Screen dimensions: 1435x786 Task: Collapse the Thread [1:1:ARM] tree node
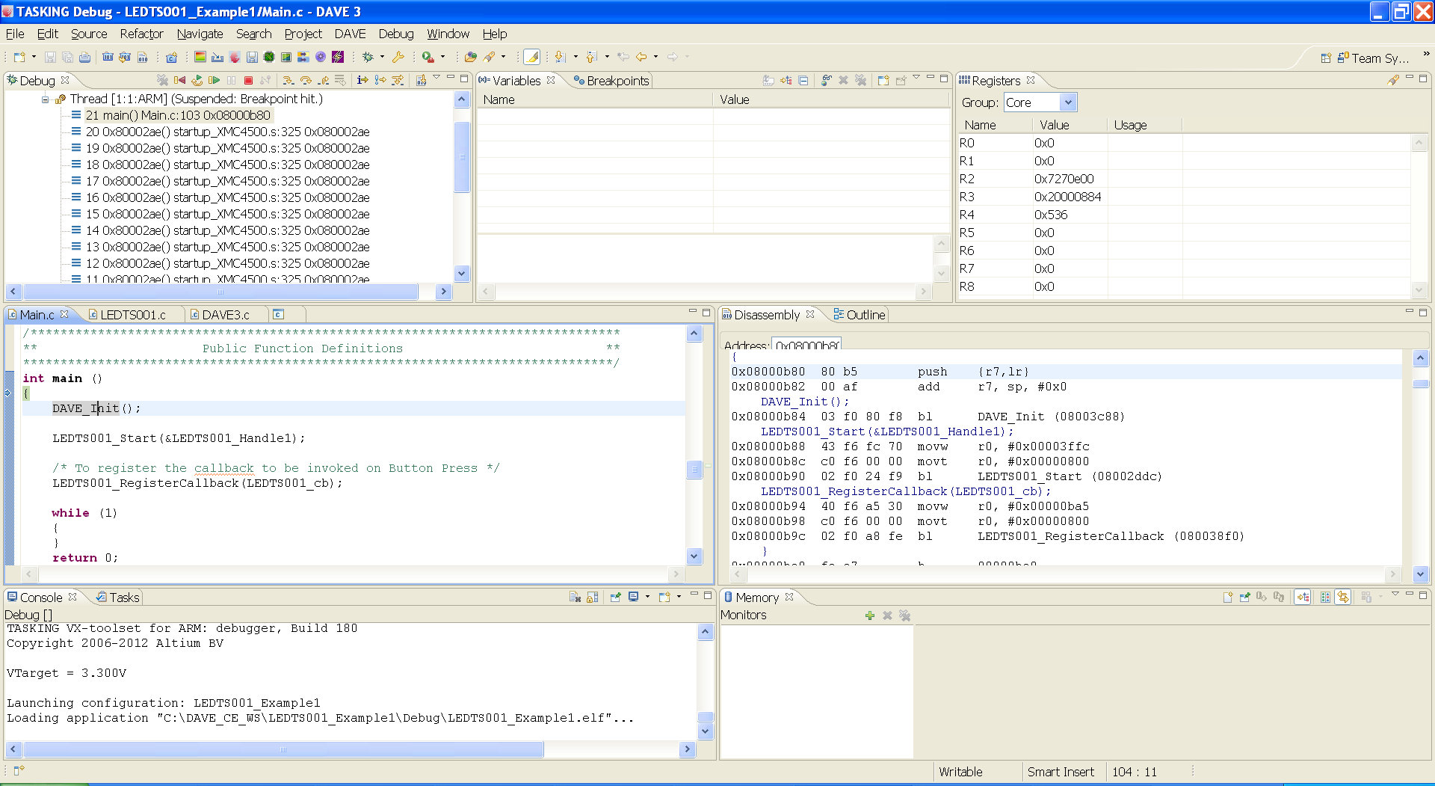46,99
